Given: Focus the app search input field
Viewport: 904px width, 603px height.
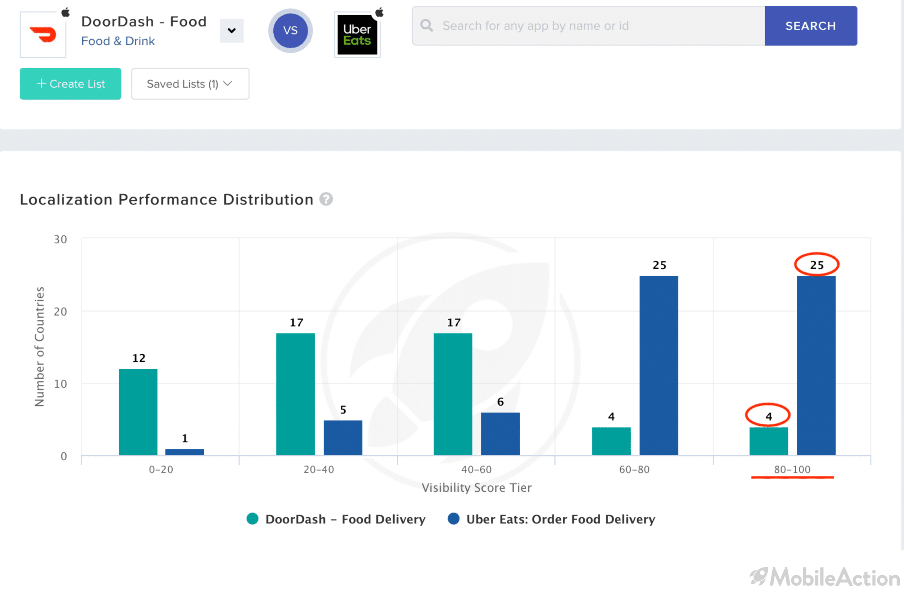Looking at the screenshot, I should [588, 26].
